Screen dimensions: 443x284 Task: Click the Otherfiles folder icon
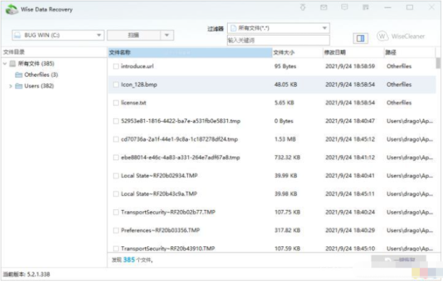18,75
